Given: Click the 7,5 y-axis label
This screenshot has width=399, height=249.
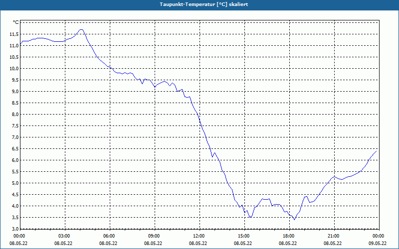Looking at the screenshot, I should click(x=15, y=126).
